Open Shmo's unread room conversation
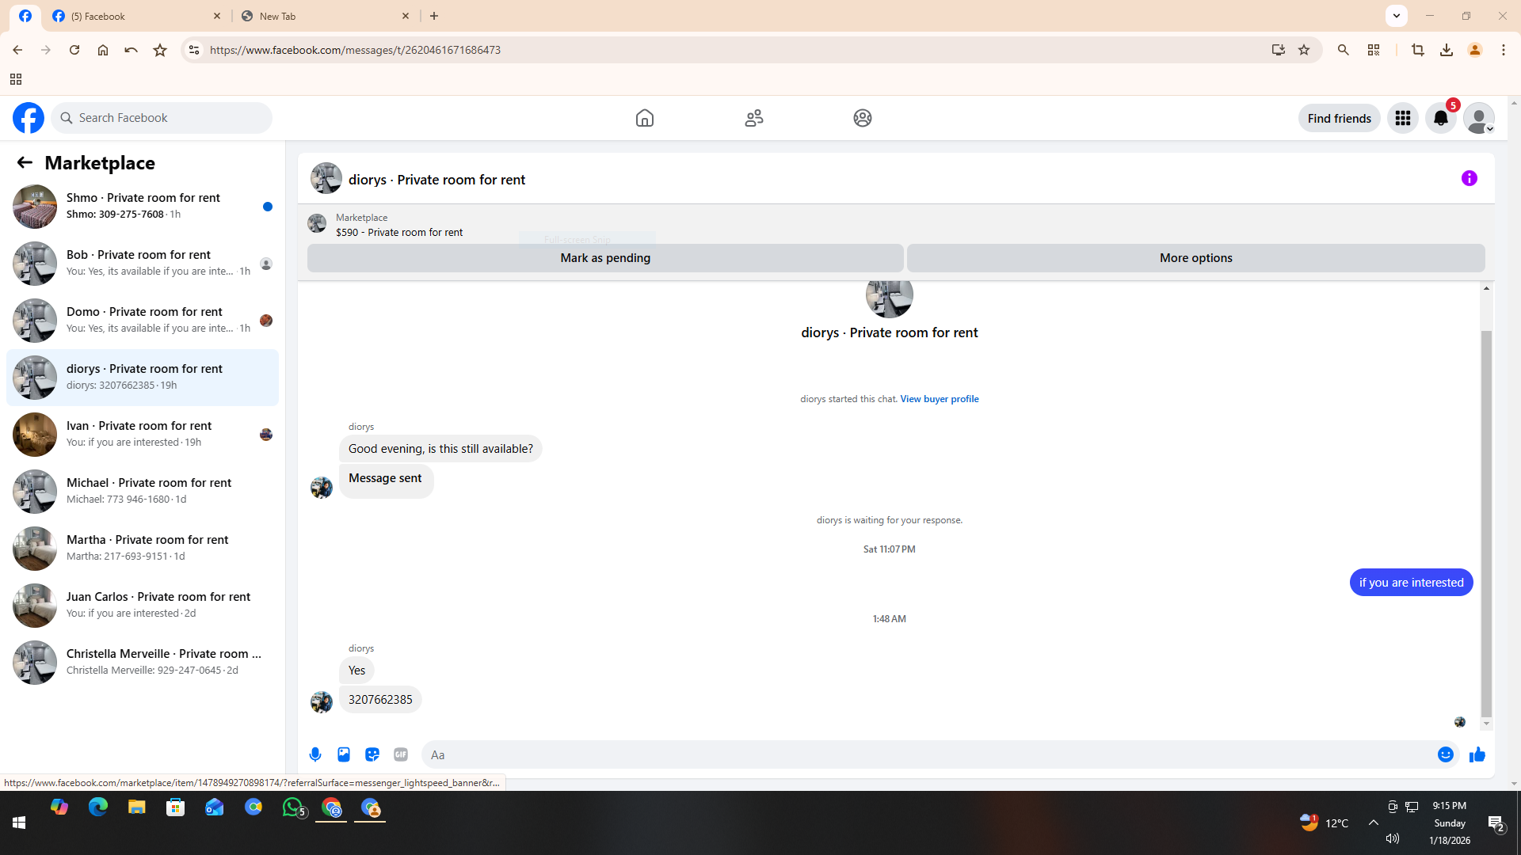 click(143, 206)
